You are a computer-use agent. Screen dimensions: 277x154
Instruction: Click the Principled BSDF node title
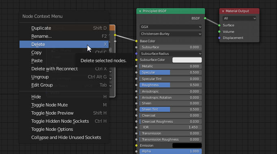point(155,11)
